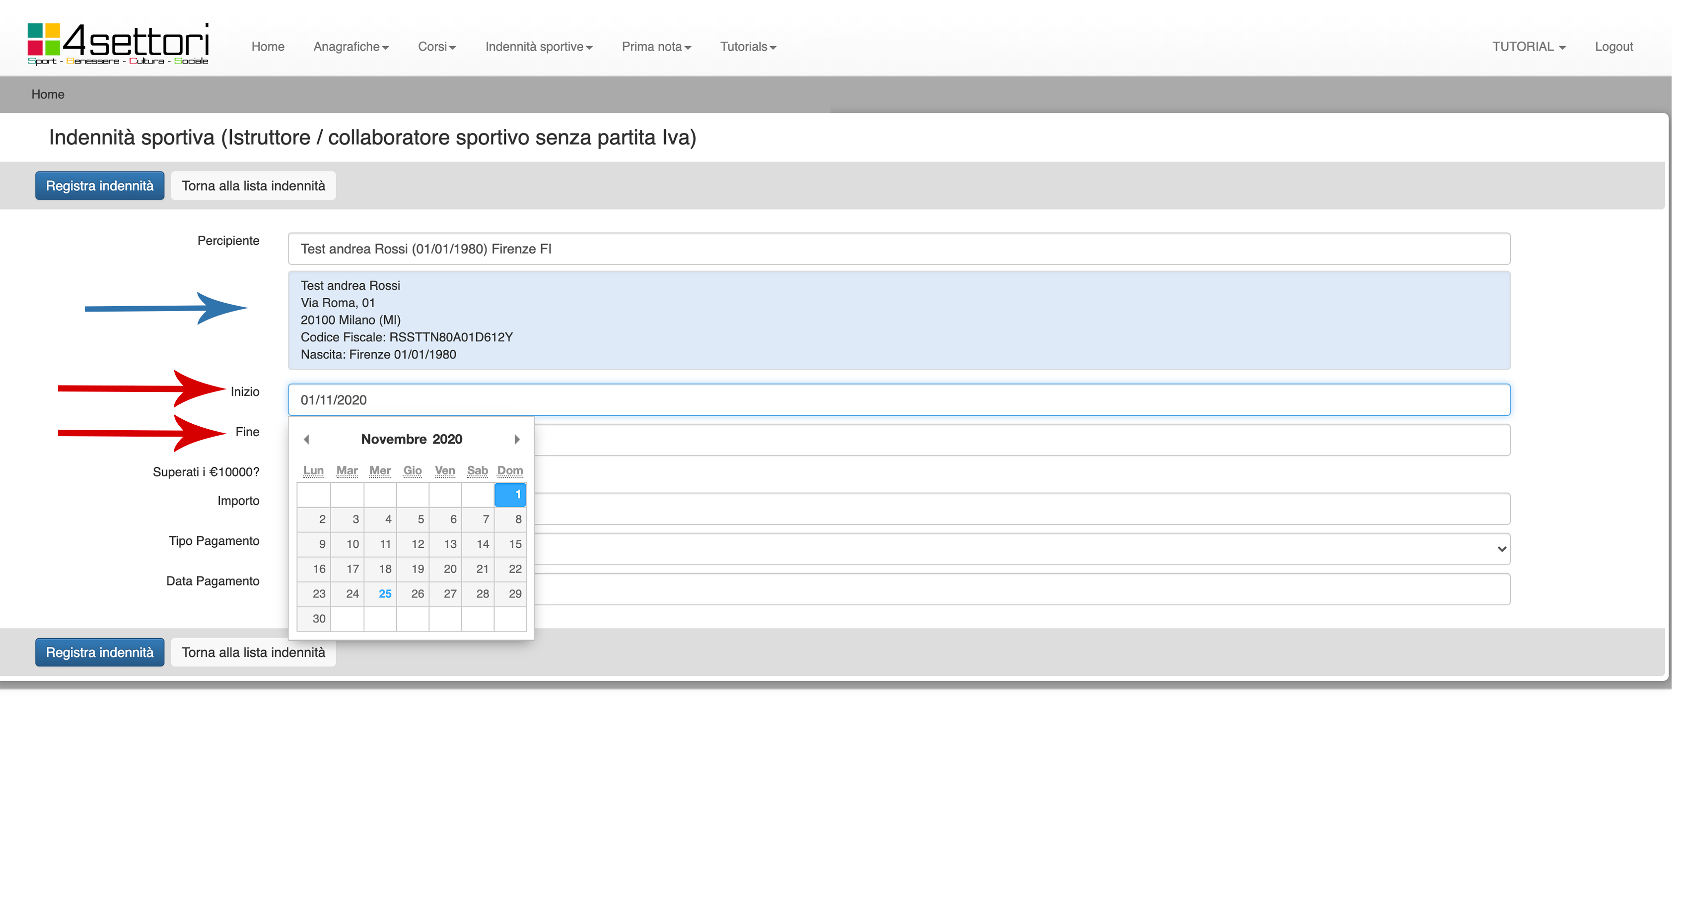The height and width of the screenshot is (905, 1687).
Task: Click the 4settori logo
Action: [x=118, y=44]
